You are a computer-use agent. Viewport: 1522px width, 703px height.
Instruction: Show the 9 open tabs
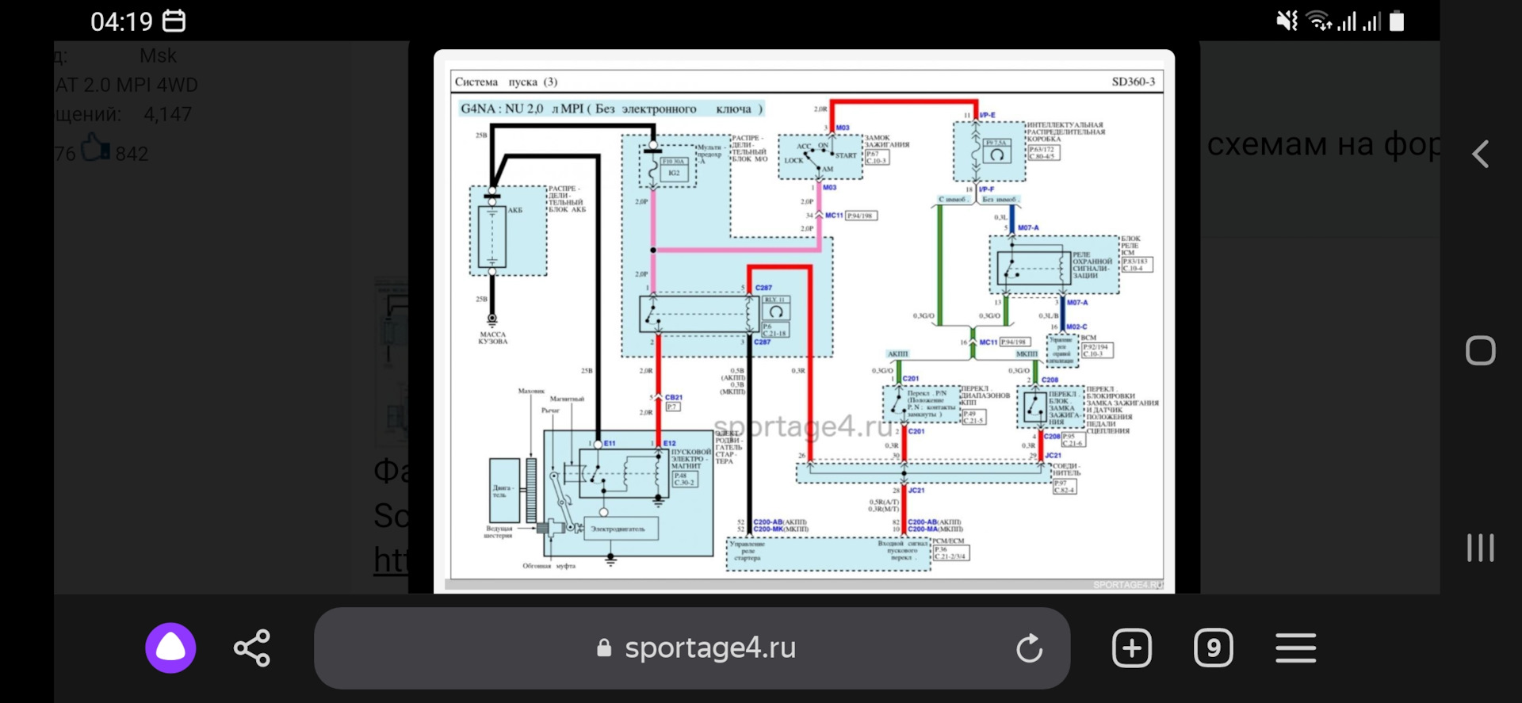click(1213, 648)
